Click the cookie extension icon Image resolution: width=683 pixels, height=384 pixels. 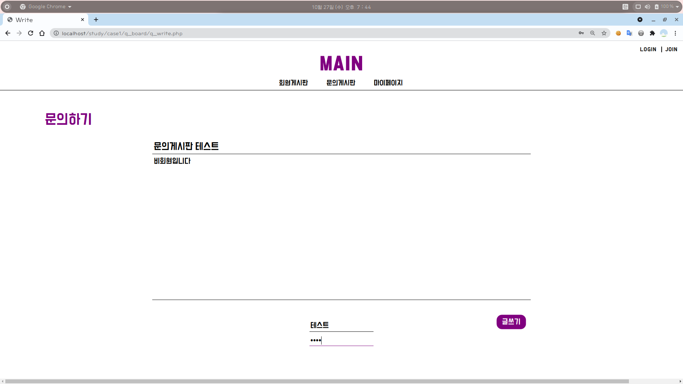coord(618,33)
